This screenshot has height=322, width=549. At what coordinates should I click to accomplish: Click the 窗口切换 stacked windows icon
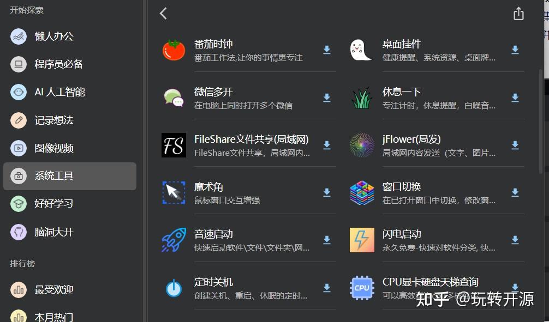click(x=361, y=192)
